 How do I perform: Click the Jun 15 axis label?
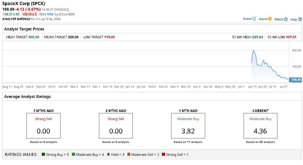[x=252, y=87]
